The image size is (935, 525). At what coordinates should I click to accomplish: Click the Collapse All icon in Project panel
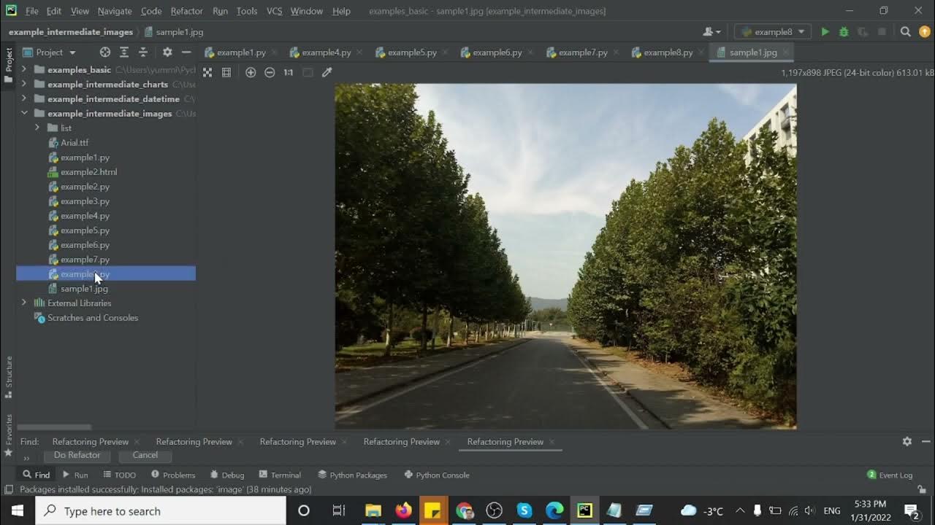click(x=143, y=52)
